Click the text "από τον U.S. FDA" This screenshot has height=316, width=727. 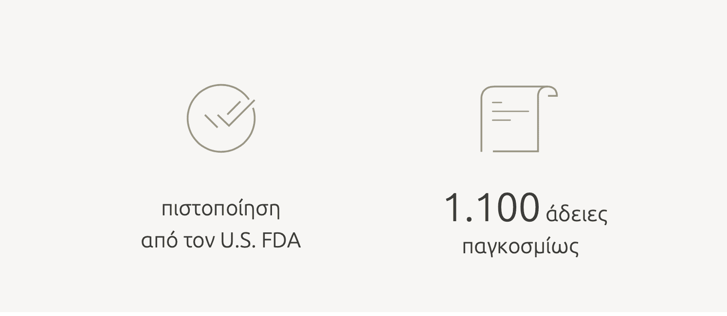pos(221,241)
